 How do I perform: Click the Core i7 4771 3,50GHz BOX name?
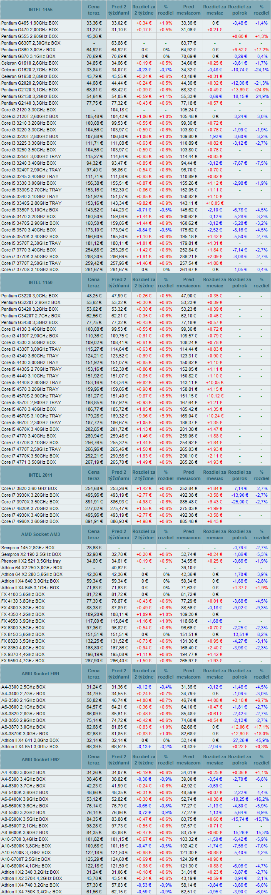[29, 462]
